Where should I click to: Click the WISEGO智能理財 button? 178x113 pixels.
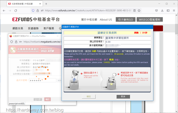(x=150, y=19)
